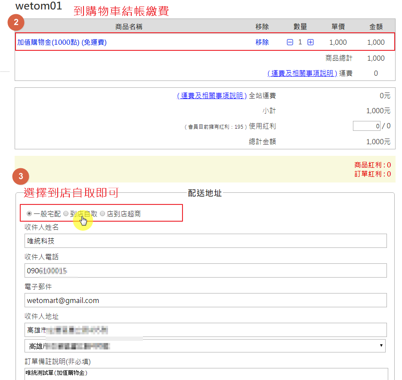
Task: Click the orange step 2 badge
Action: pyautogui.click(x=16, y=22)
